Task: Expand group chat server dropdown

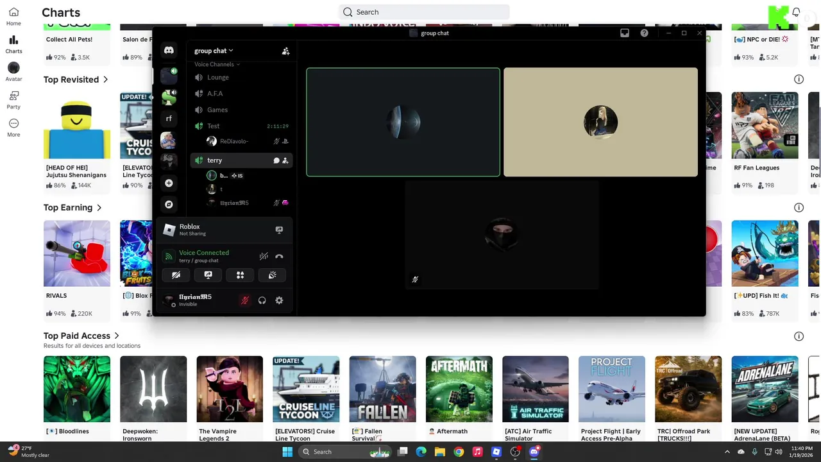Action: (x=214, y=51)
